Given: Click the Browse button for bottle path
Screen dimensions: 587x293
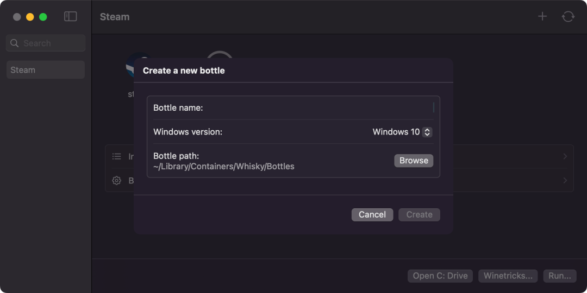Looking at the screenshot, I should tap(414, 161).
